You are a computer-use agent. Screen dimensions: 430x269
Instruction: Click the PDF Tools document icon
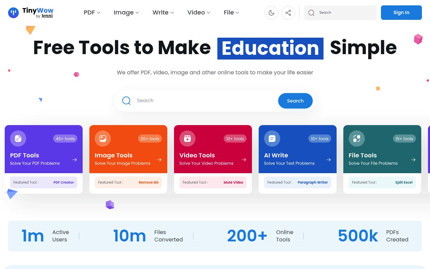click(x=18, y=139)
